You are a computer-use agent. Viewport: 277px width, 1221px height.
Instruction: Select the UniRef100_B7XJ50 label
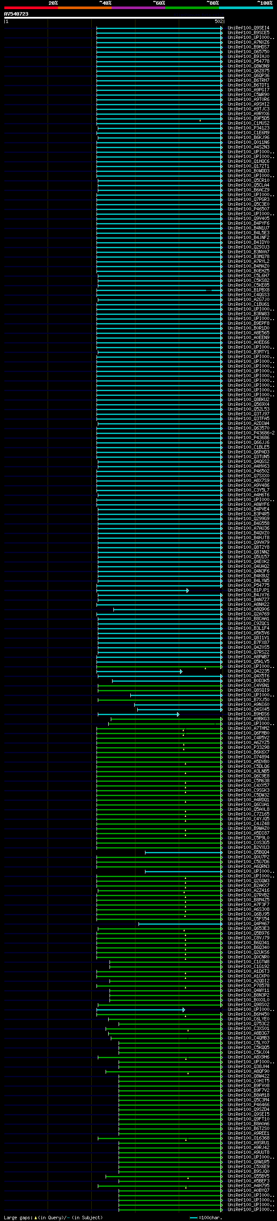coord(248,700)
